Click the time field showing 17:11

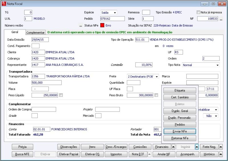[212, 89]
